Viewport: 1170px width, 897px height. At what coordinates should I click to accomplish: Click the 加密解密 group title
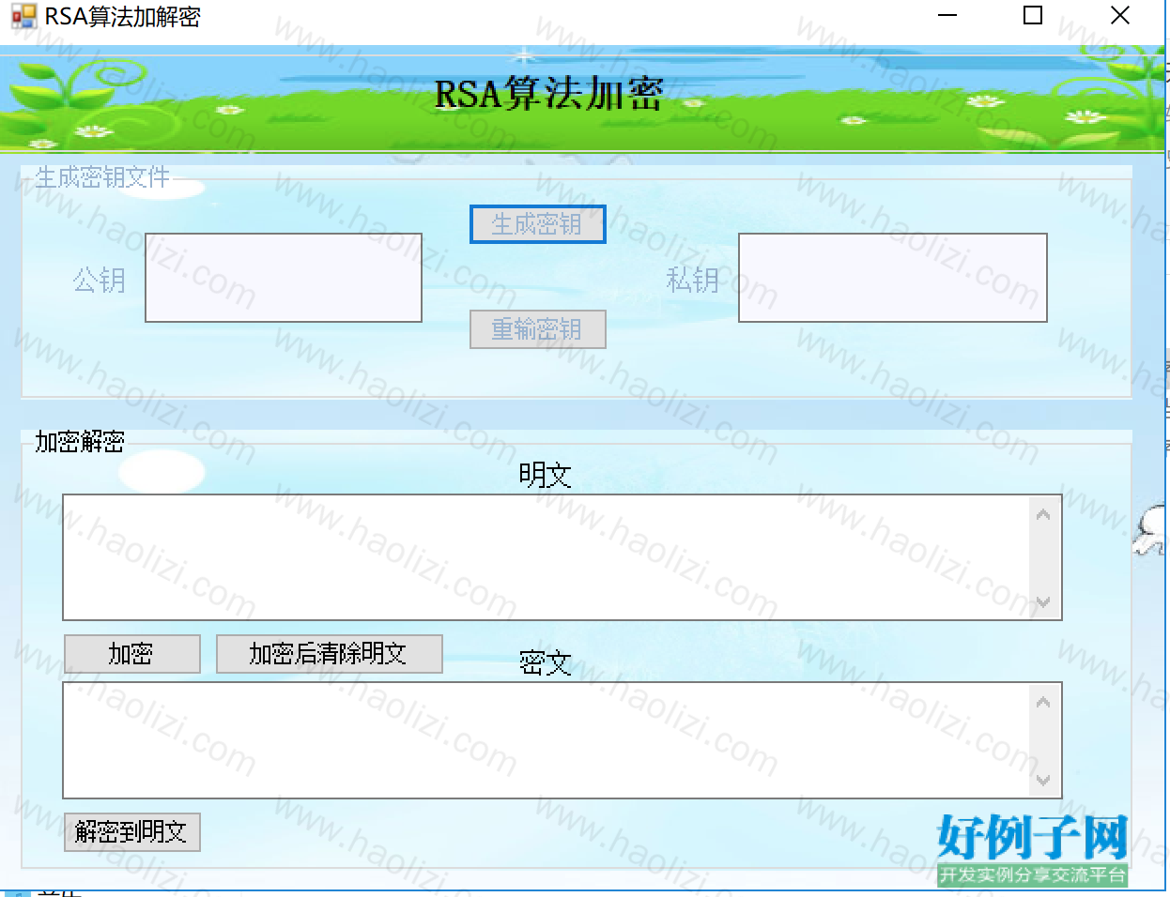80,441
